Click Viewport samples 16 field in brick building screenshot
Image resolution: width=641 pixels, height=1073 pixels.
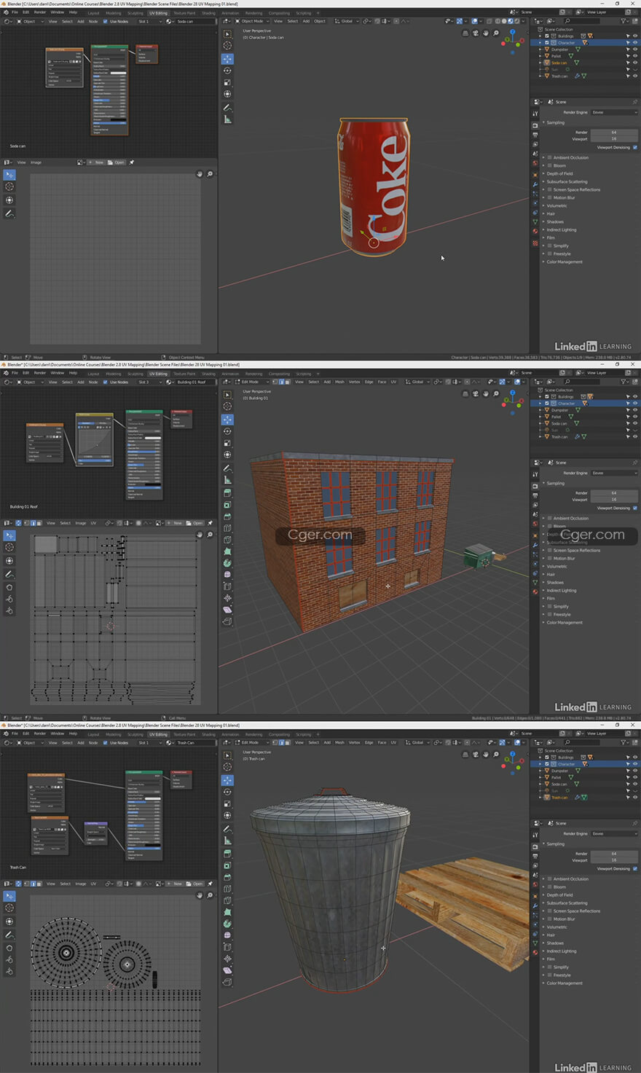tap(614, 499)
